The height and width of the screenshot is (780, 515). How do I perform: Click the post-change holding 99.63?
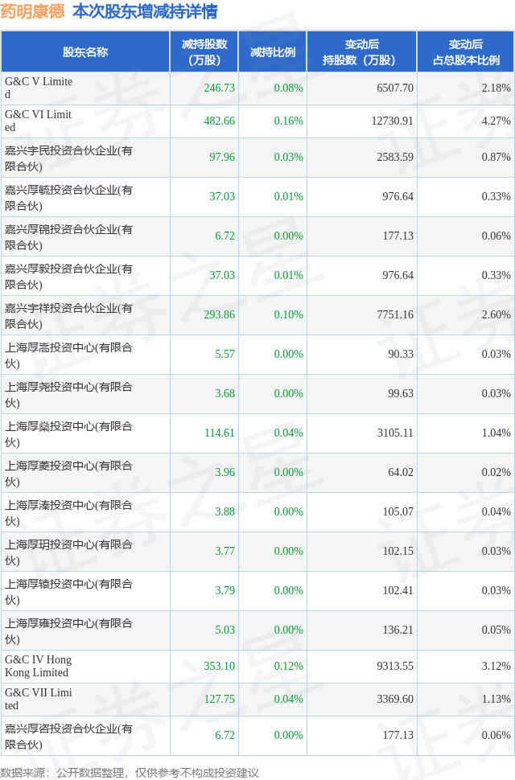(x=401, y=393)
